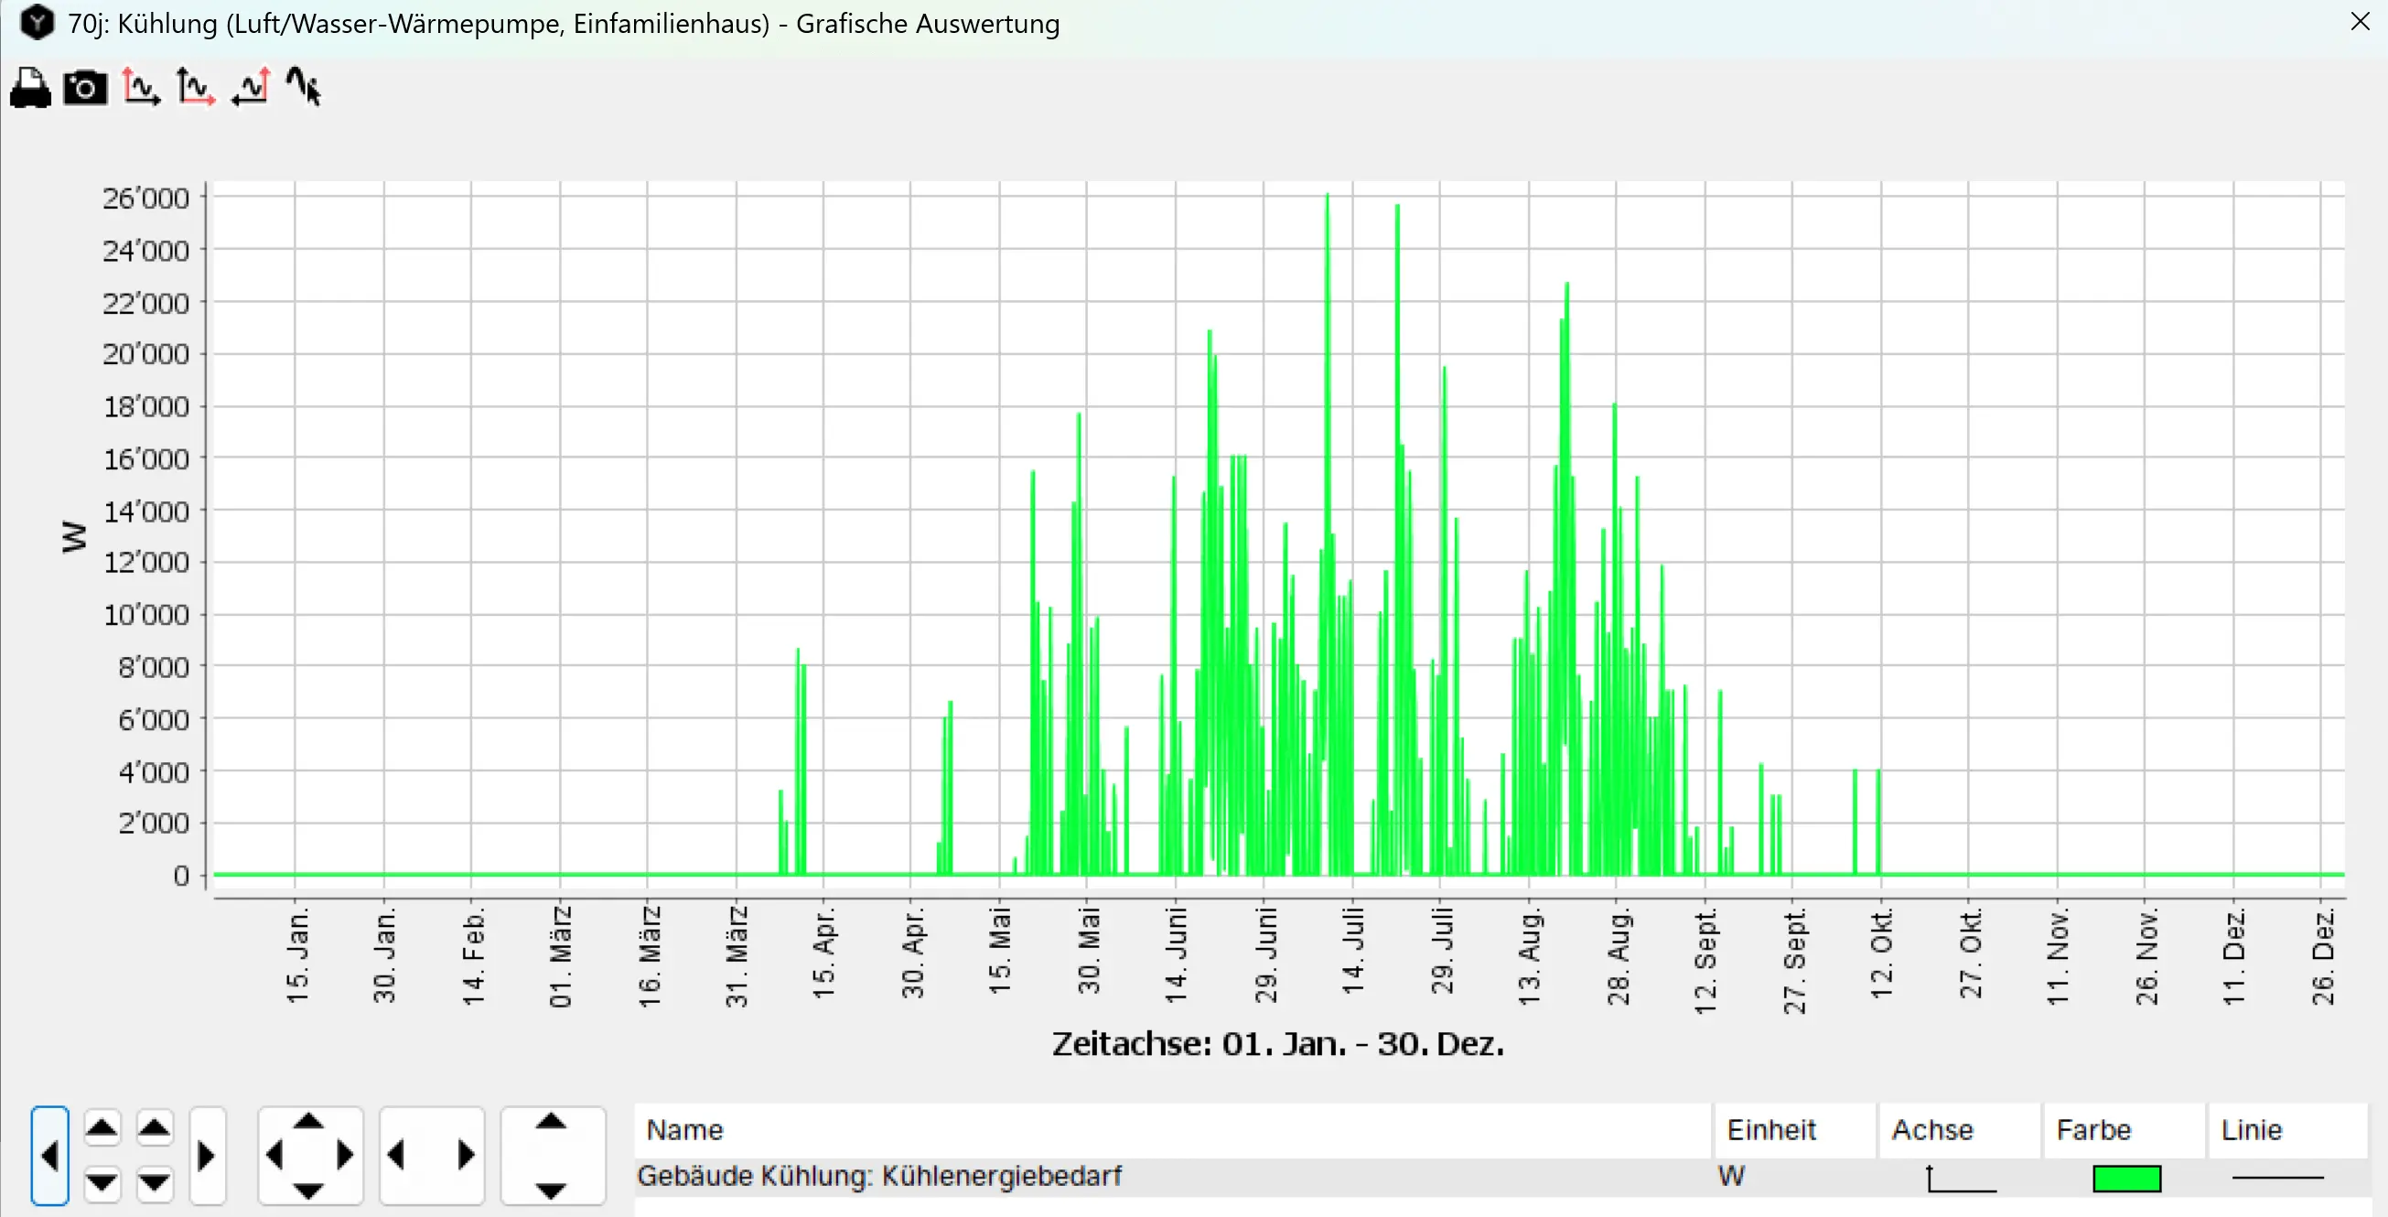Toggle the y-axis upper bound stepper up

tap(102, 1127)
